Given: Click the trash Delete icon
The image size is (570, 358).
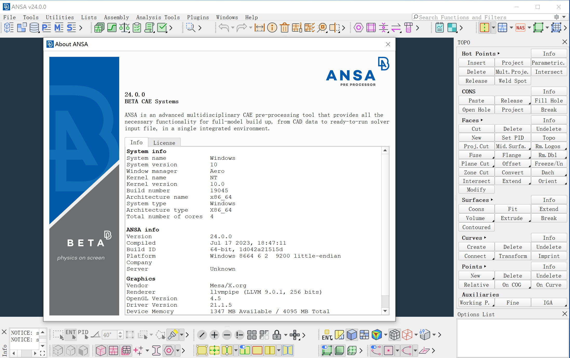Looking at the screenshot, I should 285,27.
